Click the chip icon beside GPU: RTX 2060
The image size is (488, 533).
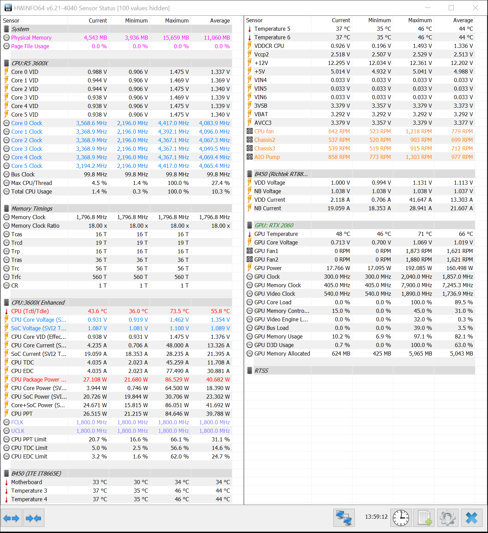coord(250,225)
